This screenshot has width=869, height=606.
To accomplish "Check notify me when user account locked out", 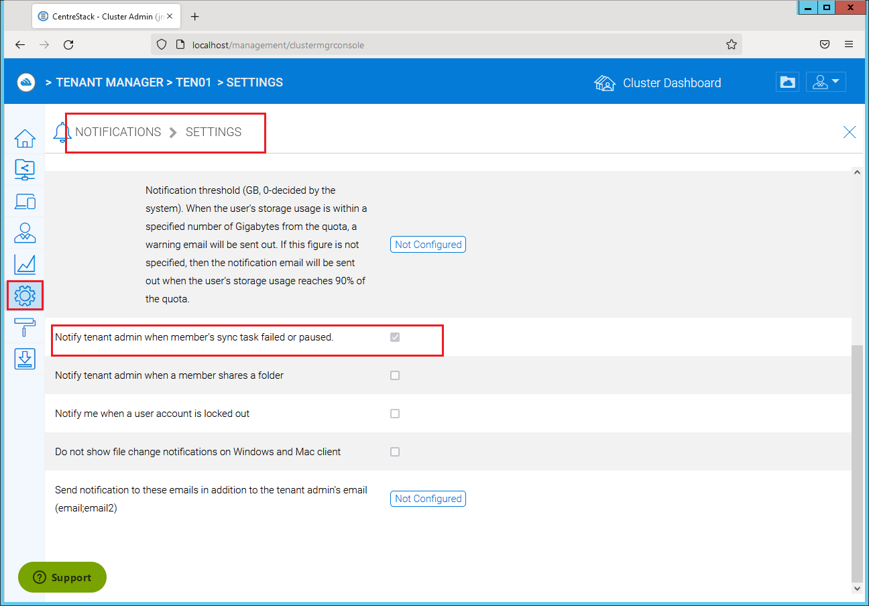I will click(x=395, y=414).
